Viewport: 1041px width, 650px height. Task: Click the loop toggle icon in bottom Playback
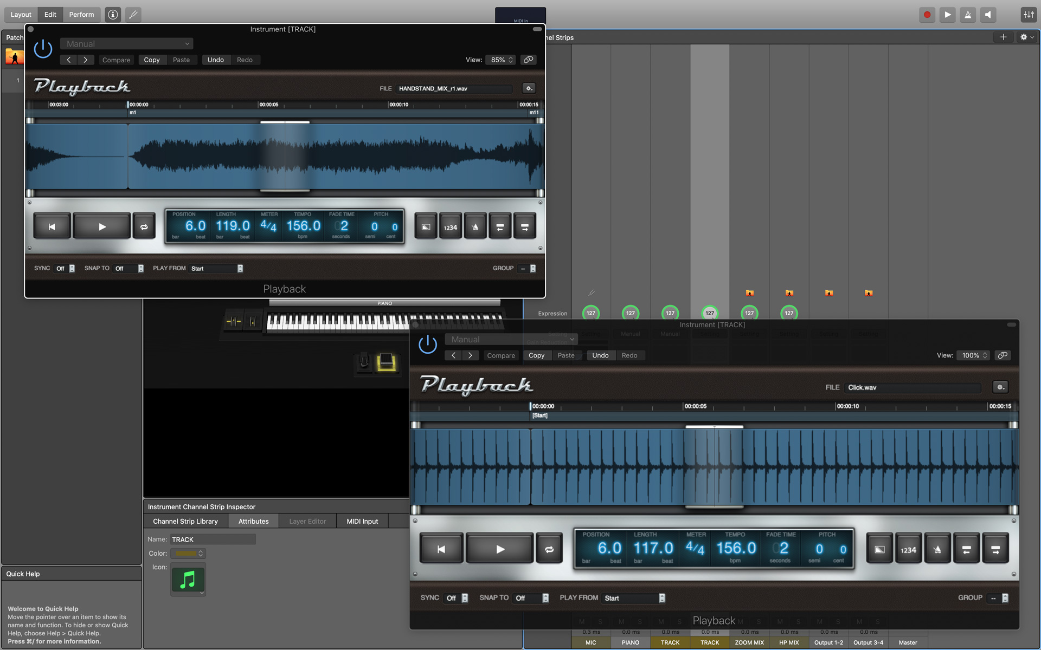(549, 549)
